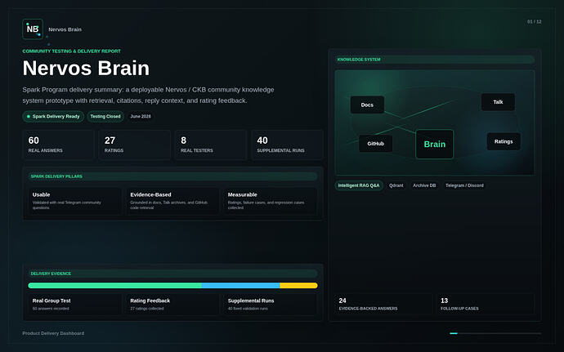The width and height of the screenshot is (564, 352).
Task: Select the Ratings node in the diagram
Action: tap(504, 141)
